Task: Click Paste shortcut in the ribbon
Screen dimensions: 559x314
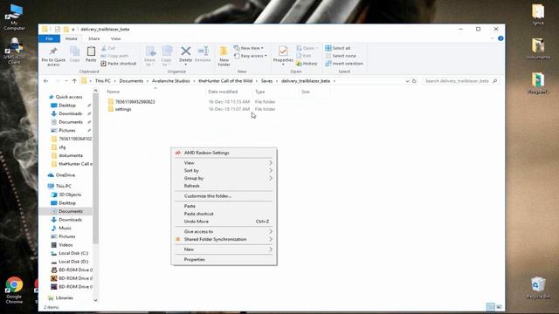Action: pos(119,64)
